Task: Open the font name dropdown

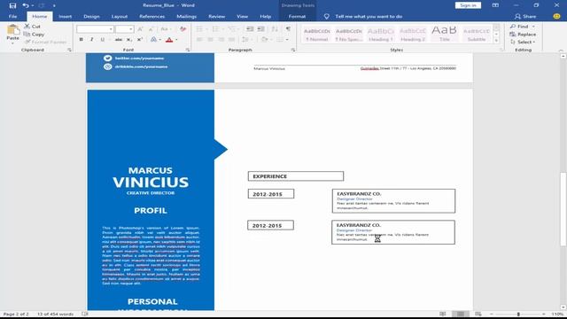Action: (111, 29)
